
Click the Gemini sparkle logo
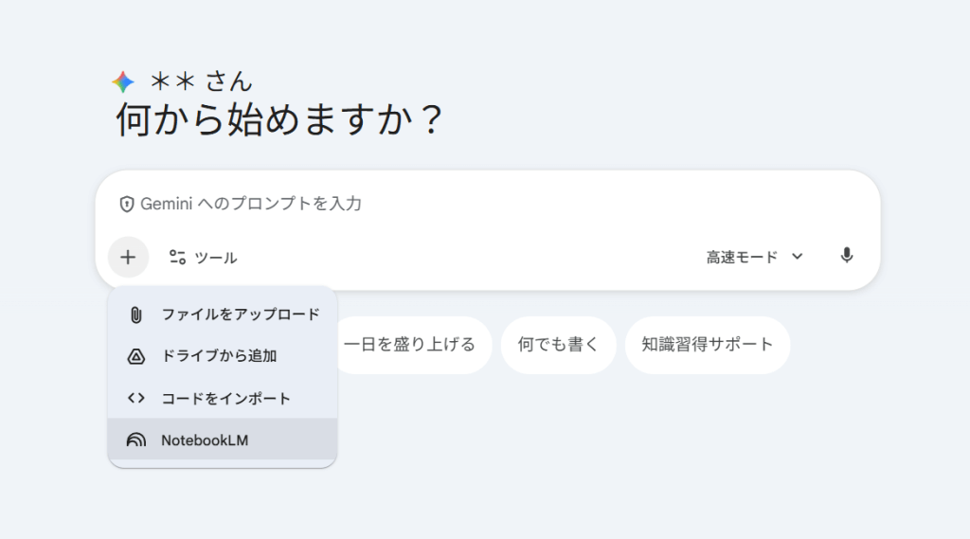click(x=123, y=82)
